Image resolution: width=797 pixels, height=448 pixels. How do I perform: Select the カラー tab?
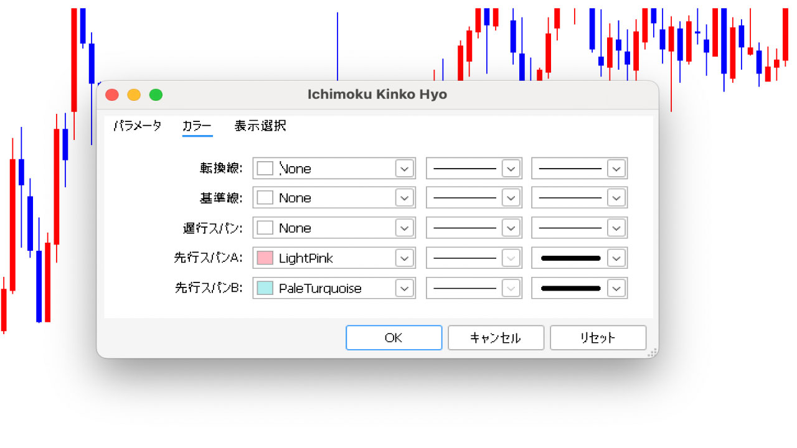[197, 126]
